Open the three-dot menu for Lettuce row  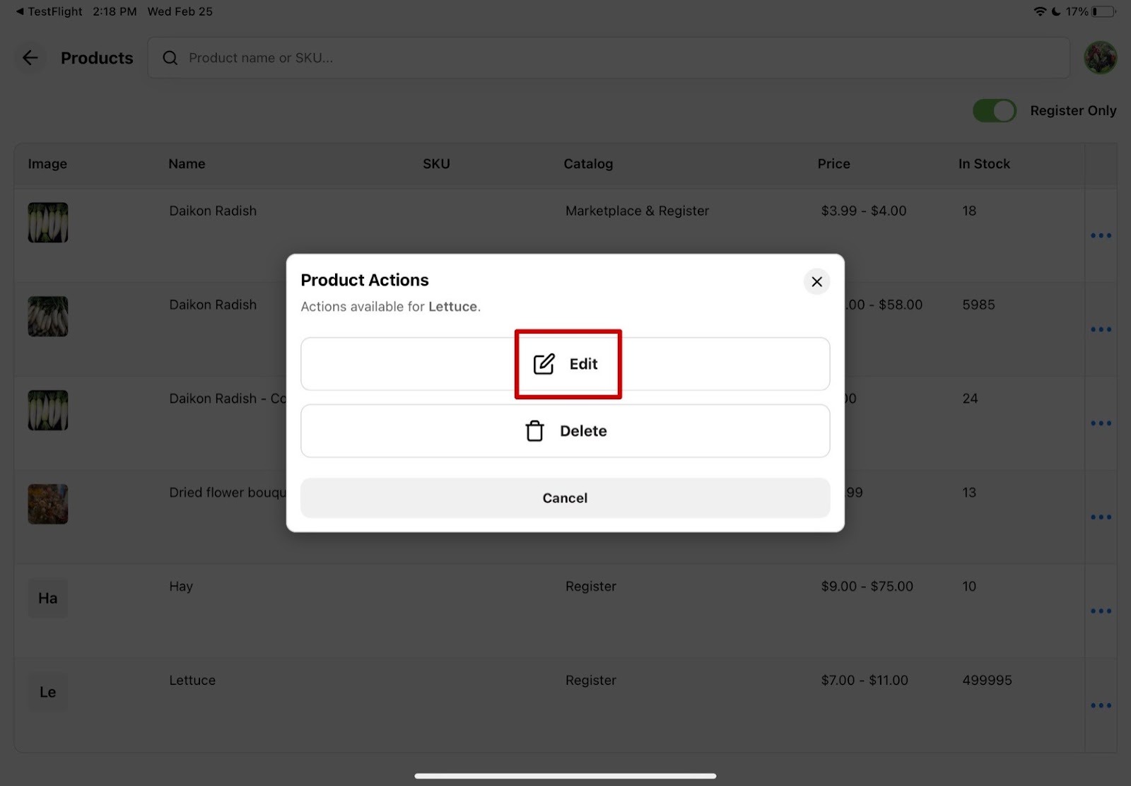[1101, 705]
